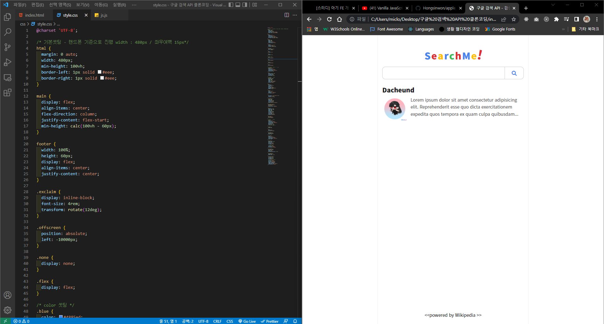Viewport: 604px width, 324px height.
Task: Toggle the secondary side bar layout
Action: point(245,5)
